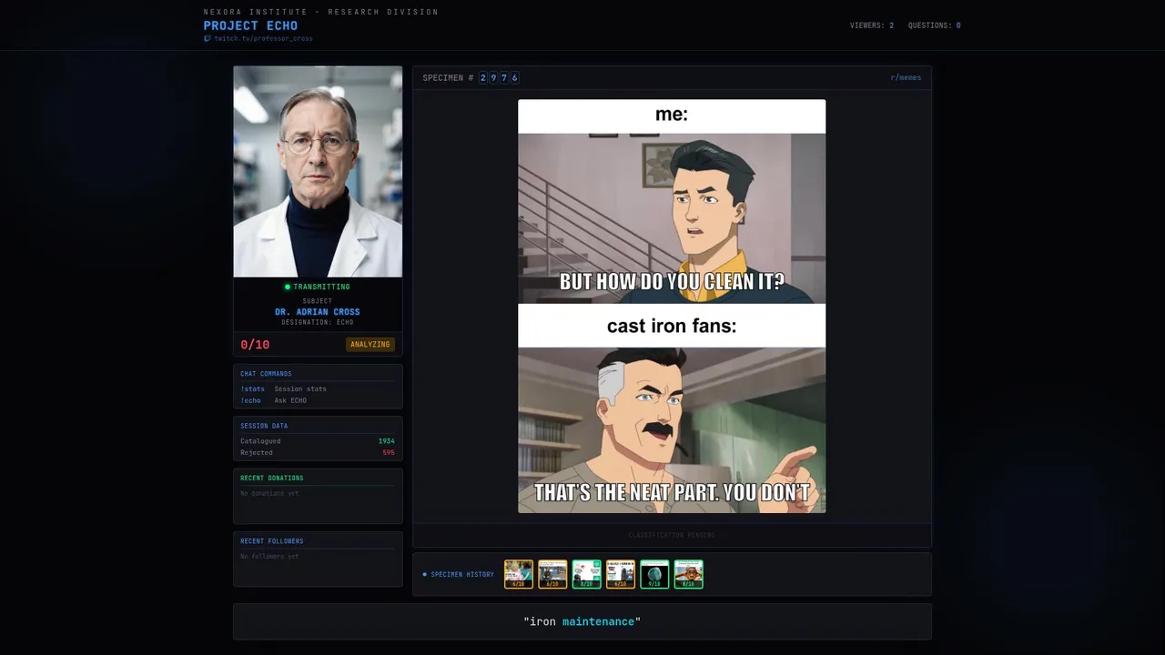The width and height of the screenshot is (1165, 655).
Task: Click the CLASSIFICATION PENDING bar
Action: click(x=672, y=535)
